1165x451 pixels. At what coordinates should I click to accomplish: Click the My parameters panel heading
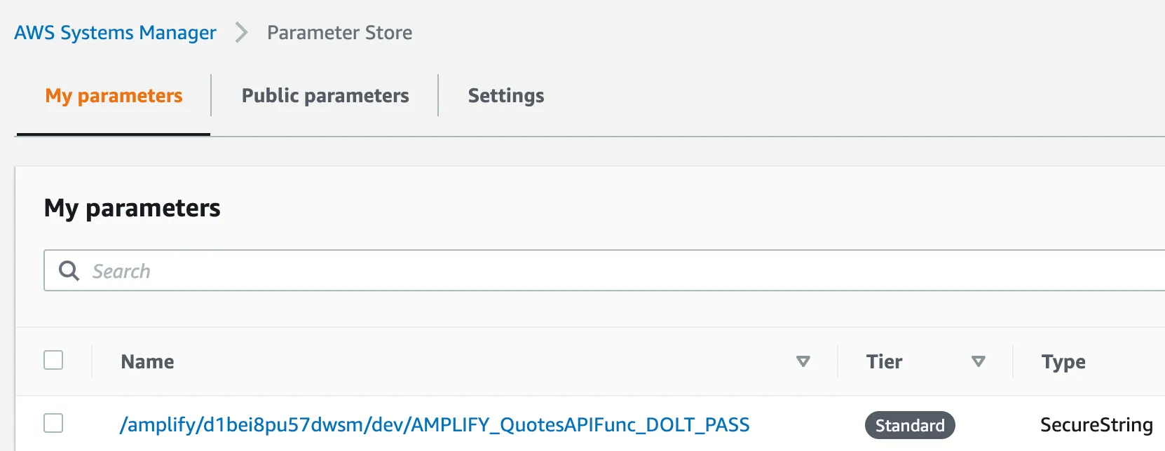(132, 208)
